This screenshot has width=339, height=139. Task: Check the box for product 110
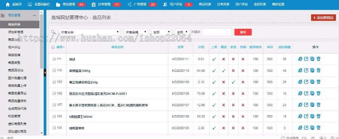pyautogui.click(x=54, y=71)
